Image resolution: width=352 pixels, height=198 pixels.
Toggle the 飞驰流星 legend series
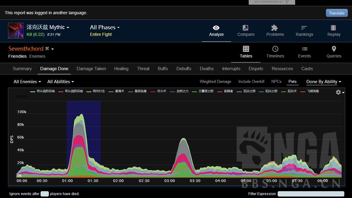[x=310, y=91]
